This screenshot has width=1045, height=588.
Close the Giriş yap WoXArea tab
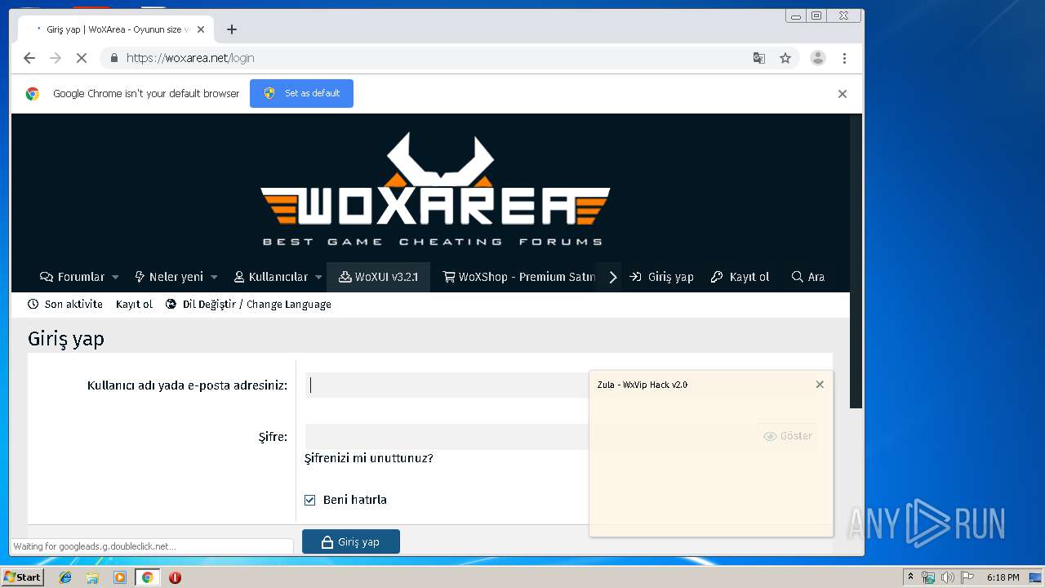point(201,29)
